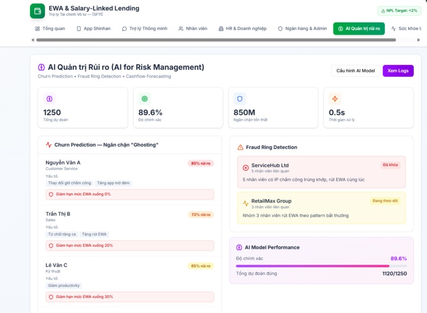This screenshot has width=427, height=313.
Task: Click the chat bubble icon beside Trợ lý Thông minh
Action: point(124,28)
